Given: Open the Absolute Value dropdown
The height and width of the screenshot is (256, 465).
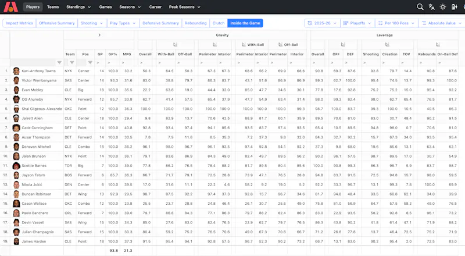Looking at the screenshot, I should 442,23.
